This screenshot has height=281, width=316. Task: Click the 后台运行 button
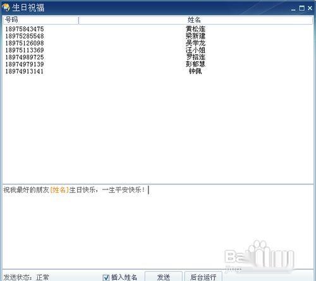pyautogui.click(x=203, y=277)
